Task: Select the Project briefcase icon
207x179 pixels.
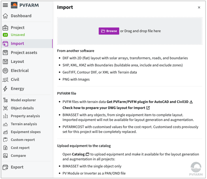Action: tap(5, 28)
